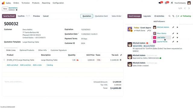Click activity avatar for Grant Approval
Image resolution: width=193 pixels, height=108 pixels.
(x=130, y=29)
